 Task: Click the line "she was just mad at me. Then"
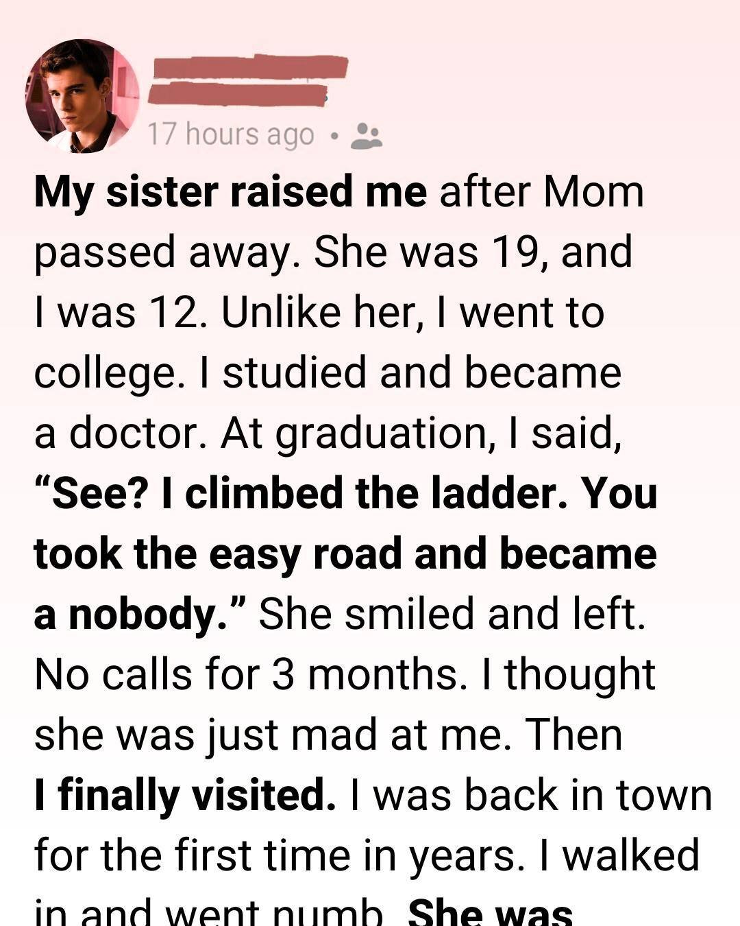(328, 735)
